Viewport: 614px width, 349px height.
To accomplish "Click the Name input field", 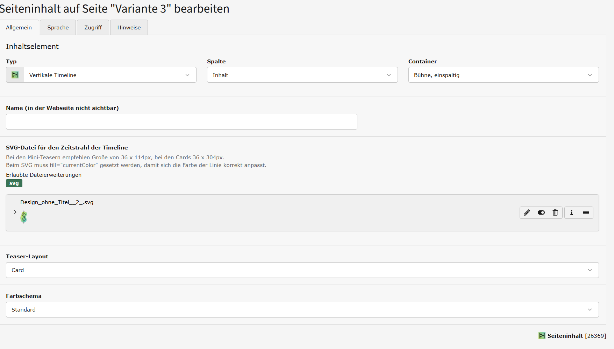I will tap(181, 121).
